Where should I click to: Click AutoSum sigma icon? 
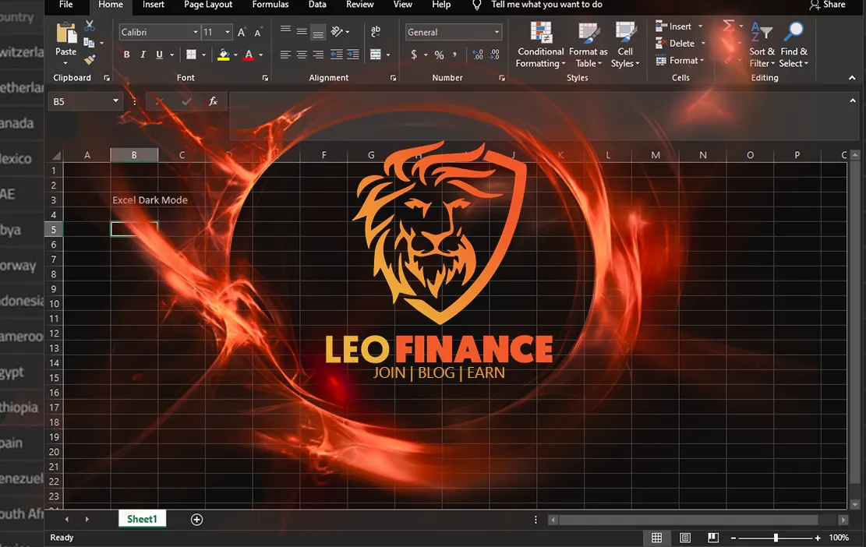point(729,26)
